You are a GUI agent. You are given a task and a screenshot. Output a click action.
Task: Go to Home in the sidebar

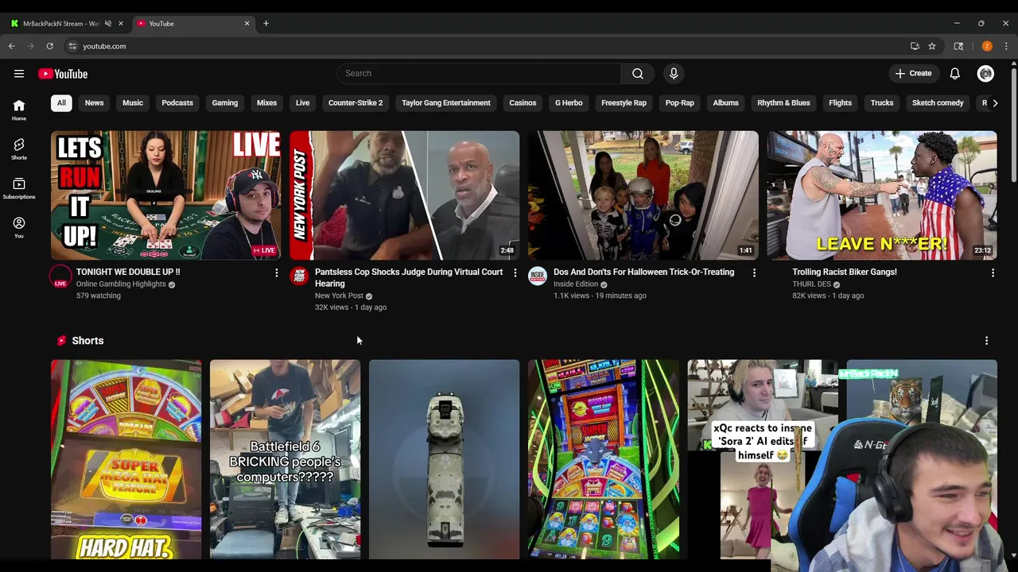pos(19,110)
